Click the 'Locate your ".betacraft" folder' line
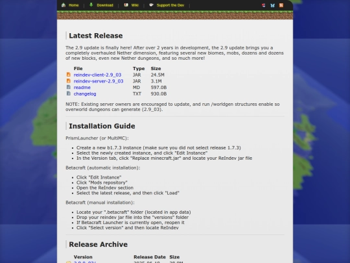The image size is (350, 263). click(x=134, y=212)
